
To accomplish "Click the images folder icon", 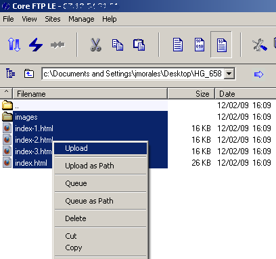I will tap(7, 116).
